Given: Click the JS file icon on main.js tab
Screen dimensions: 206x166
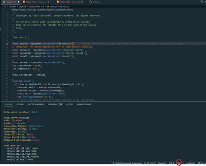Looking at the screenshot, I should [x=4, y=2].
